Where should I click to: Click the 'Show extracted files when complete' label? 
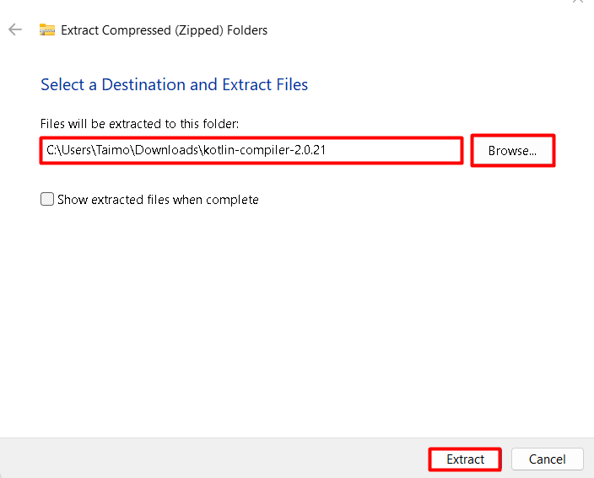pyautogui.click(x=158, y=200)
